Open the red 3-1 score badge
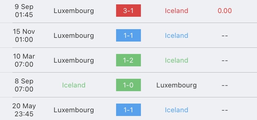The image size is (257, 120). coord(128,11)
